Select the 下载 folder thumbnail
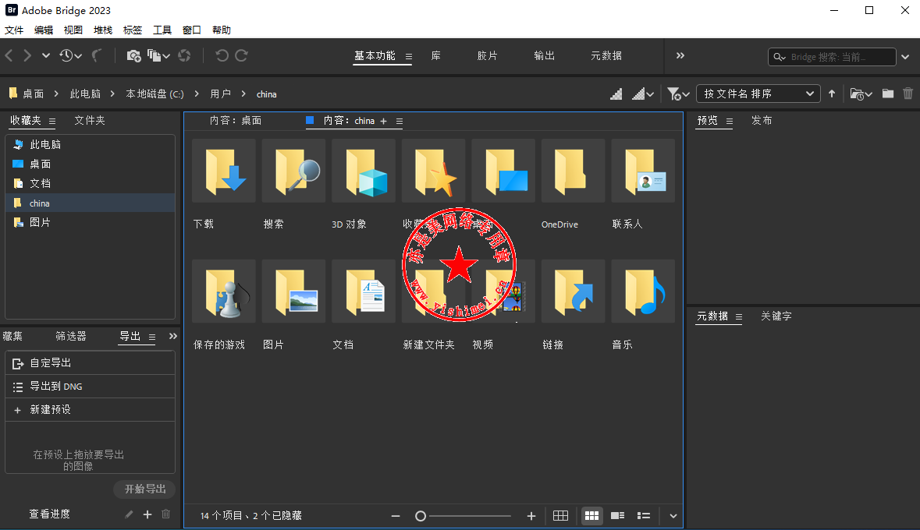 coord(223,171)
